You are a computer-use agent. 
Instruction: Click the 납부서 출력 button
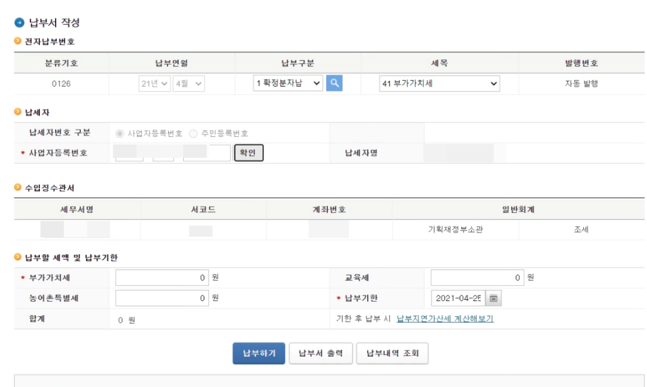[320, 353]
